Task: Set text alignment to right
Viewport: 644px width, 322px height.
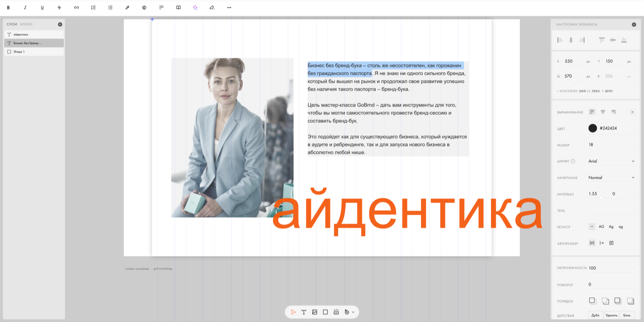Action: [x=614, y=112]
